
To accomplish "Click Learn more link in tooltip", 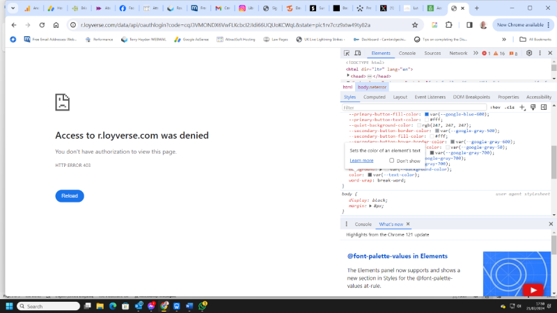I will pos(361,161).
